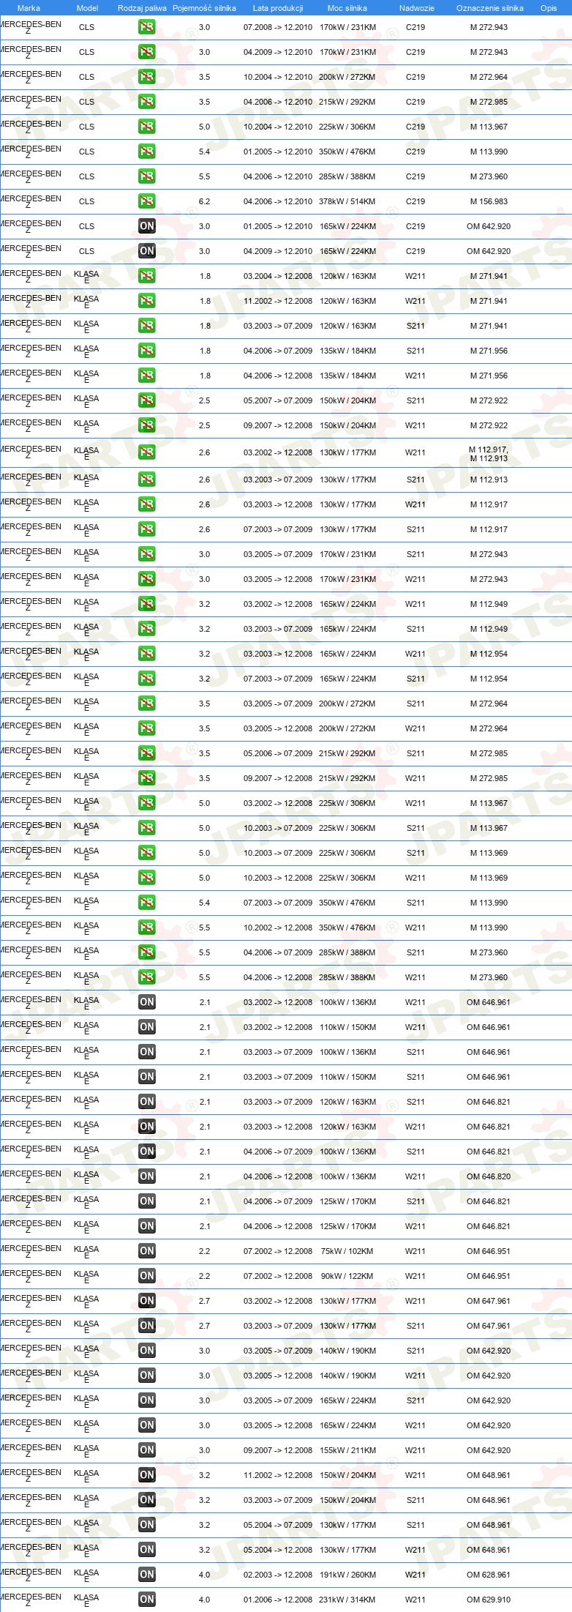The width and height of the screenshot is (572, 1612).
Task: Click ON icon in 155kW / 211KM row
Action: pyautogui.click(x=147, y=1450)
